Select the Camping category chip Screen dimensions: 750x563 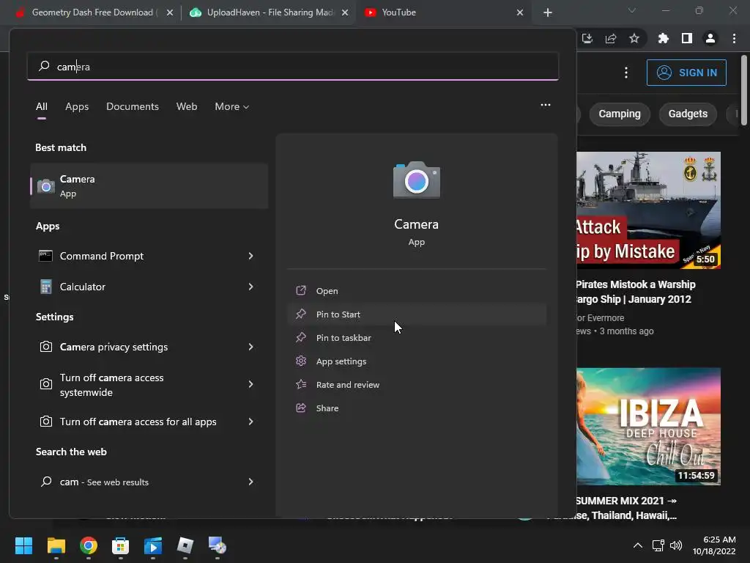[x=620, y=114]
